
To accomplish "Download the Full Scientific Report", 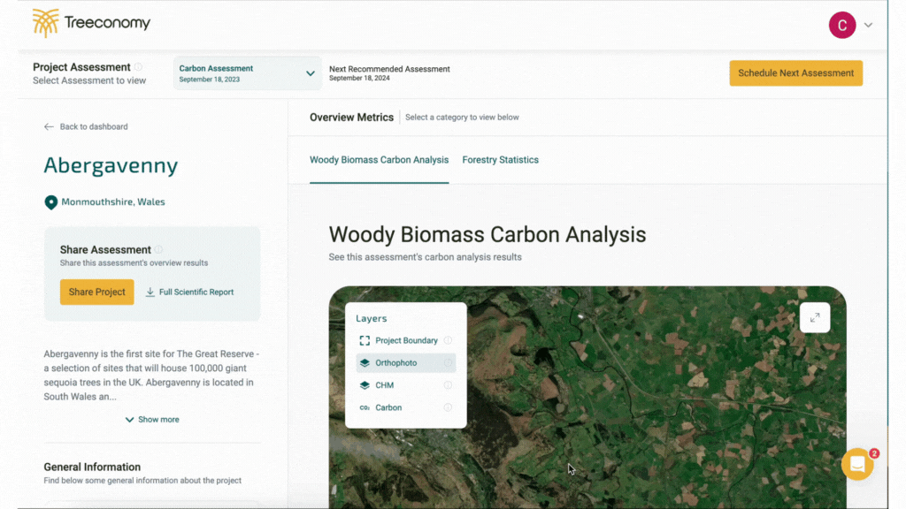I will 189,292.
